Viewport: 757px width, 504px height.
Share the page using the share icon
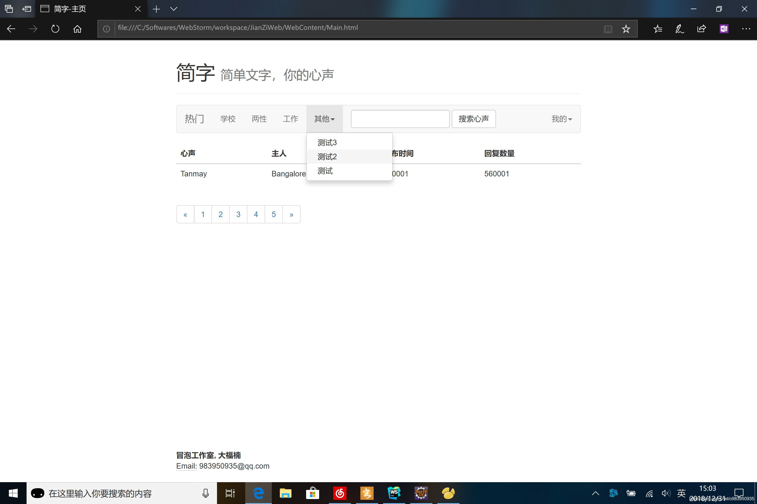701,28
